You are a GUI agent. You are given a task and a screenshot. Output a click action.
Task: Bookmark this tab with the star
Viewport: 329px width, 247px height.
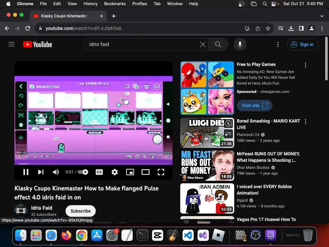click(x=268, y=28)
